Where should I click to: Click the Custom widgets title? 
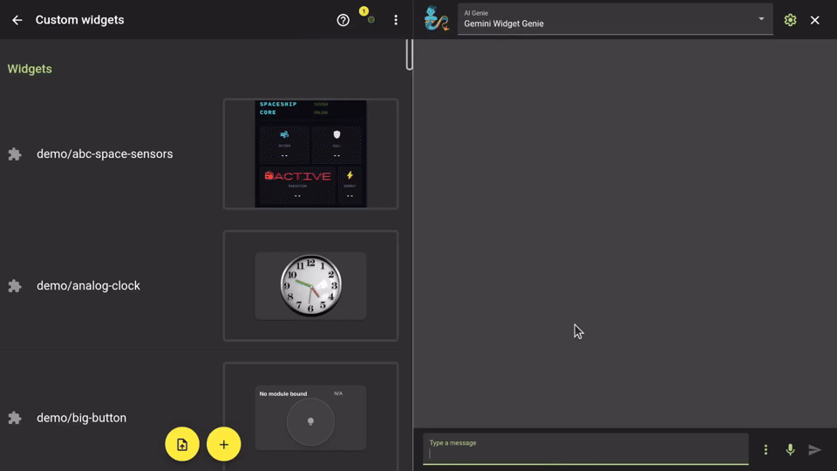(x=80, y=20)
